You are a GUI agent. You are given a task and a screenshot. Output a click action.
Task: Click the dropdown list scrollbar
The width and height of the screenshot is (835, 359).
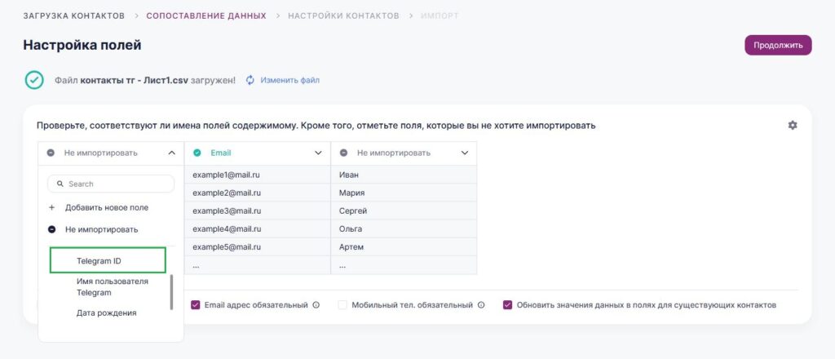171,292
